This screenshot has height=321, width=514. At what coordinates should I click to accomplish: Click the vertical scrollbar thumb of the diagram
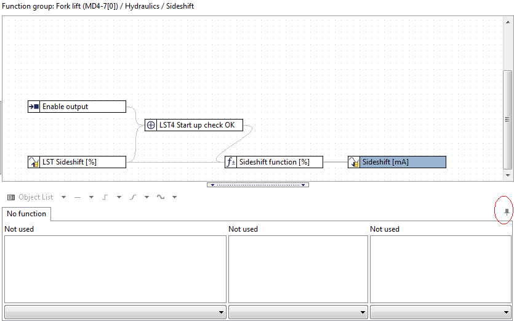tap(507, 120)
